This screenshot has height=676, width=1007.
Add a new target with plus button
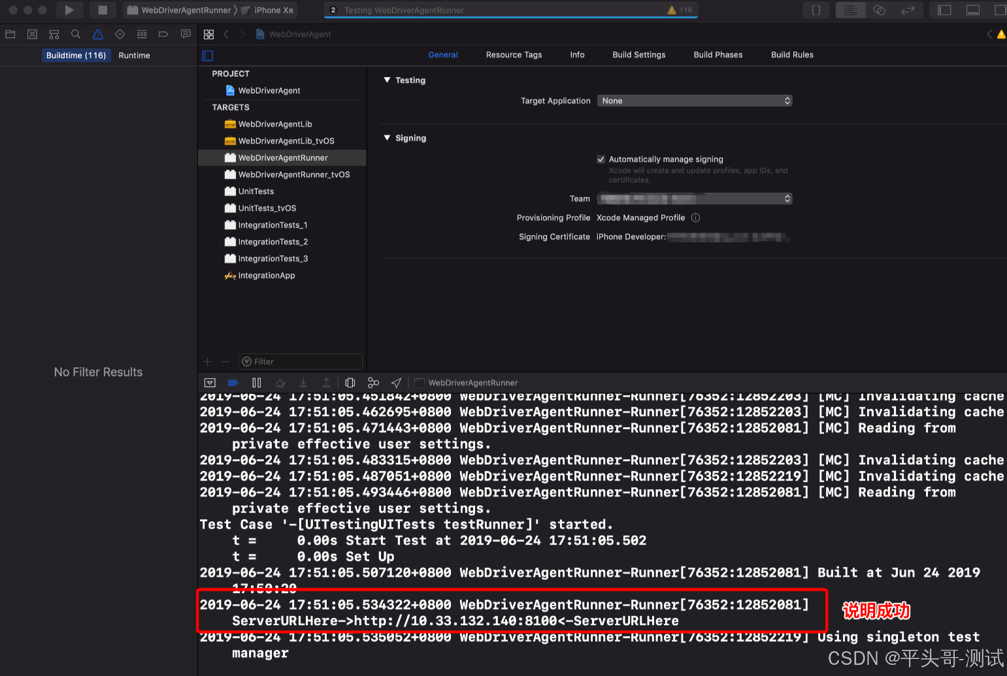point(208,361)
